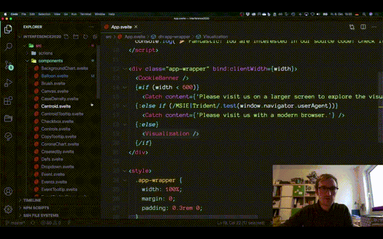The image size is (383, 239).
Task: Click New File icon in INTERFERENCE2020 header
Action: click(66, 37)
